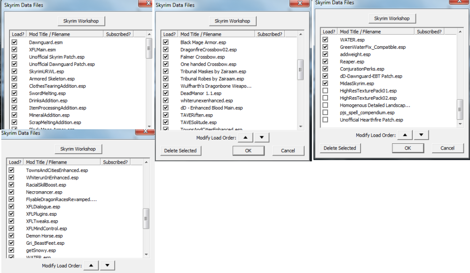470x273 pixels.
Task: Confirm with OK in right window
Action: coord(408,148)
